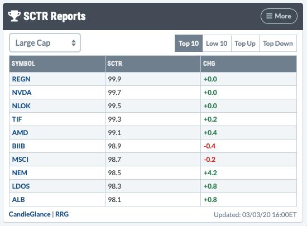Click the -0.4 change for BIIB

click(209, 146)
